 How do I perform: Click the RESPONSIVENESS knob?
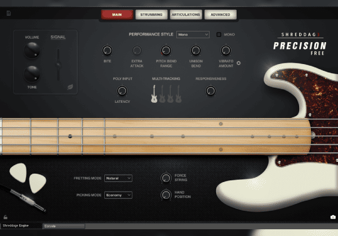click(x=211, y=90)
